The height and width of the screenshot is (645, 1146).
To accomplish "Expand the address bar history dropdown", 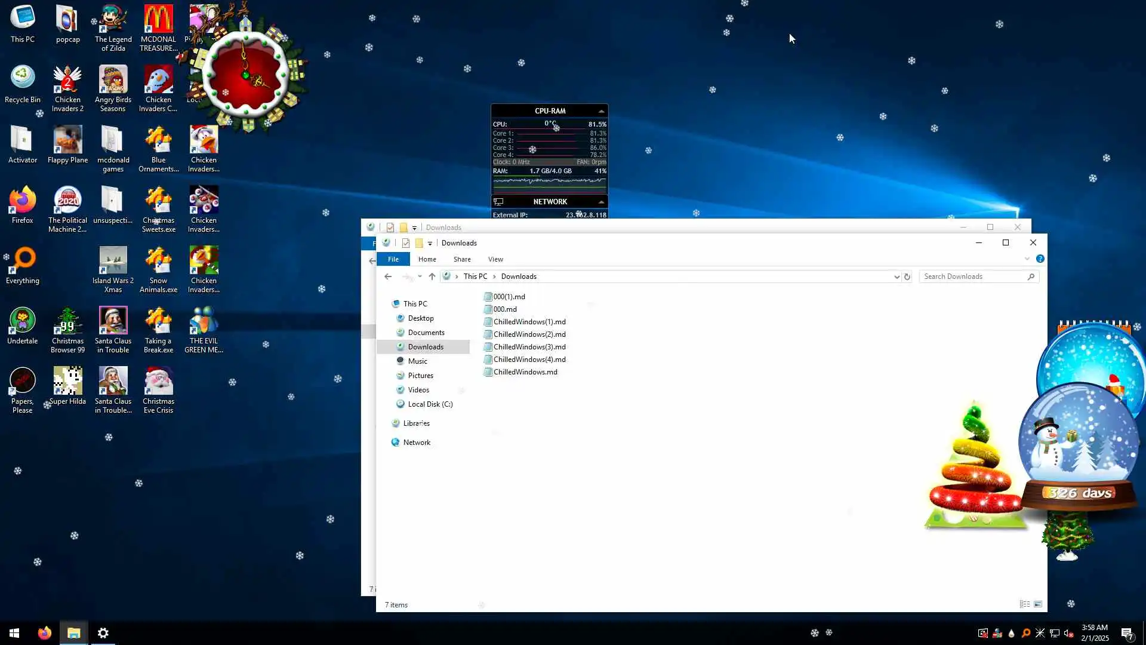I will (x=897, y=277).
